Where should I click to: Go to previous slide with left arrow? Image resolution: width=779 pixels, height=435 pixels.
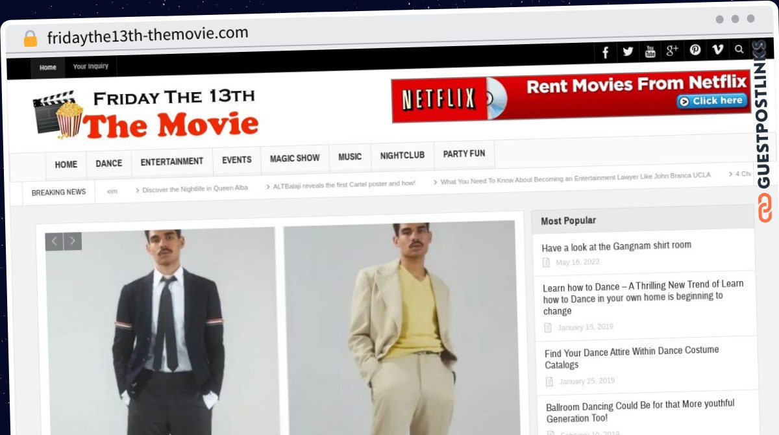[x=54, y=242]
